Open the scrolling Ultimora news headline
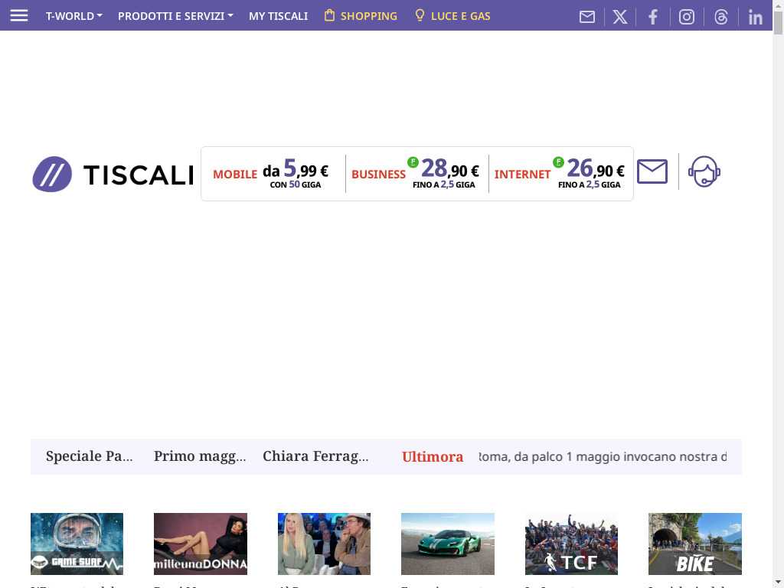784x588 pixels. 603,456
